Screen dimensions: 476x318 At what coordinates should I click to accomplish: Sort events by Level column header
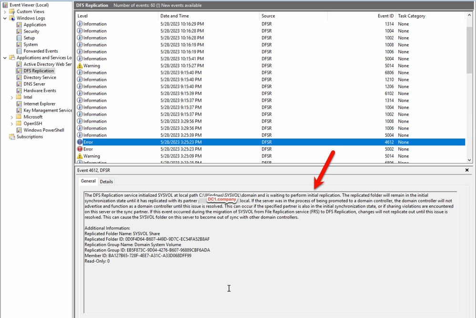point(117,16)
